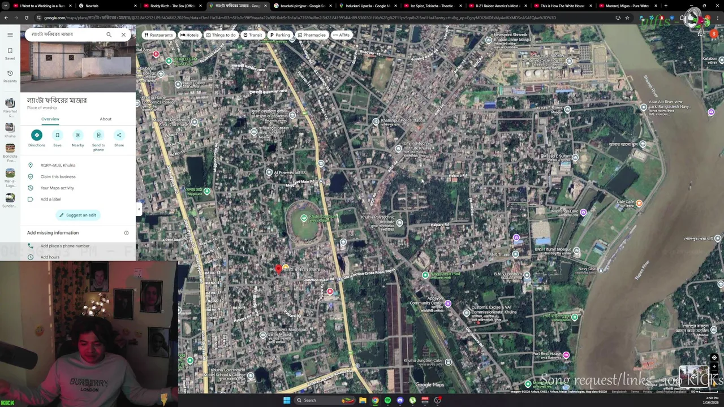Switch to Mustard, Migos Pure Water tab
This screenshot has height=407, width=724.
(x=628, y=6)
